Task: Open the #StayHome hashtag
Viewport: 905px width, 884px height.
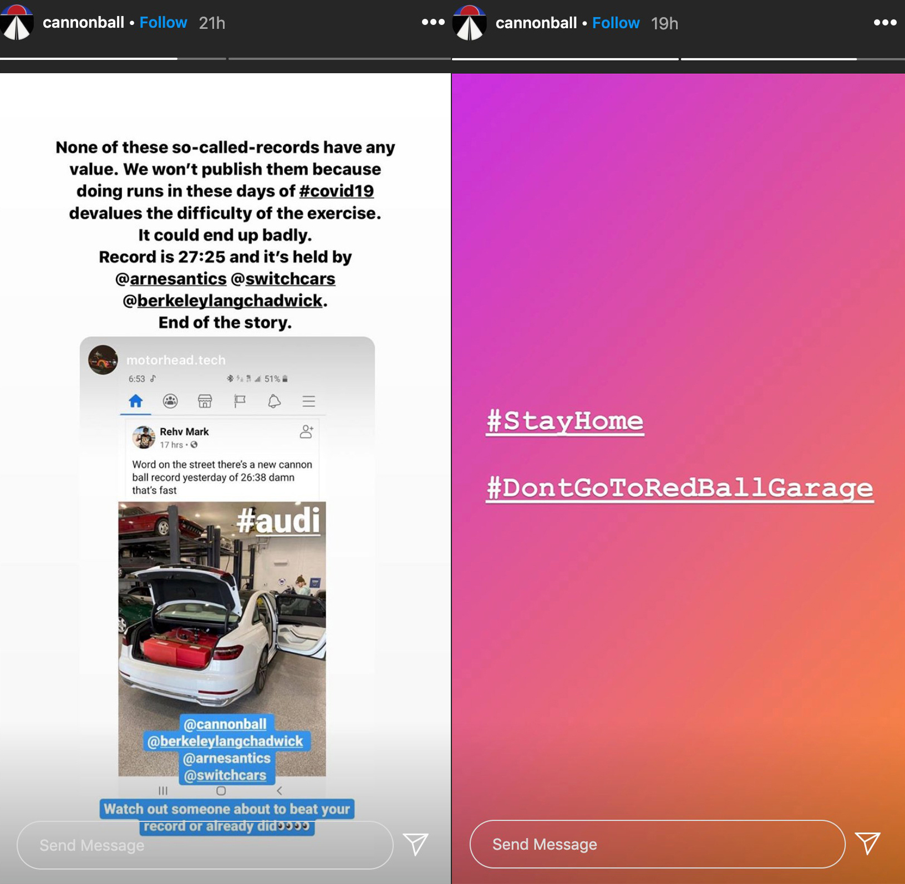Action: point(565,421)
